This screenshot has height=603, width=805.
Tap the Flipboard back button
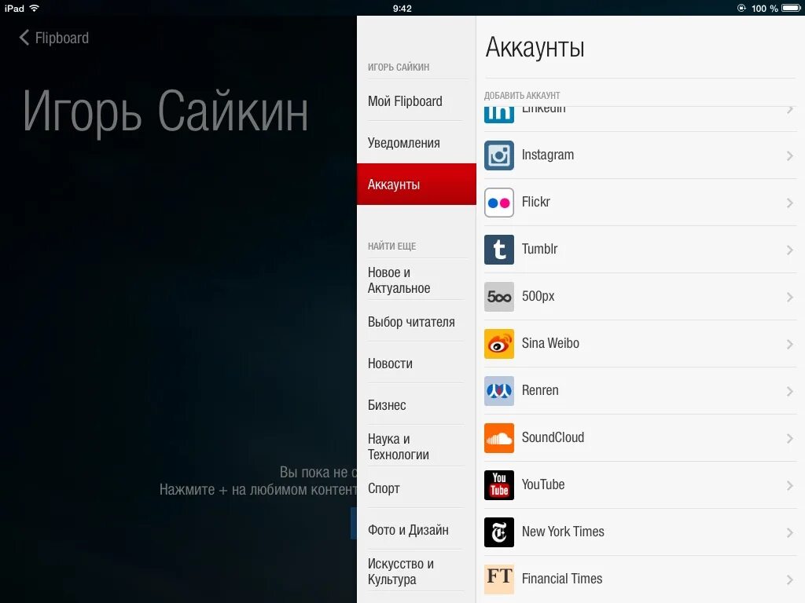(x=52, y=37)
